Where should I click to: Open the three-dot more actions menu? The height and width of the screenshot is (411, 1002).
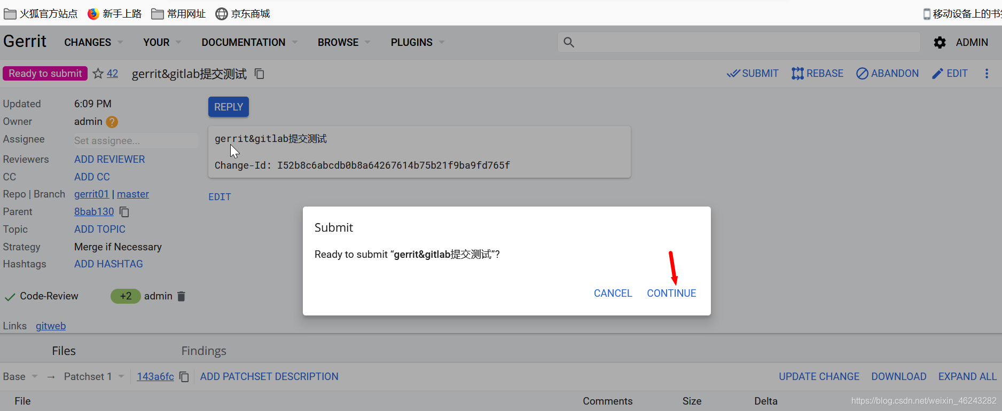tap(987, 74)
